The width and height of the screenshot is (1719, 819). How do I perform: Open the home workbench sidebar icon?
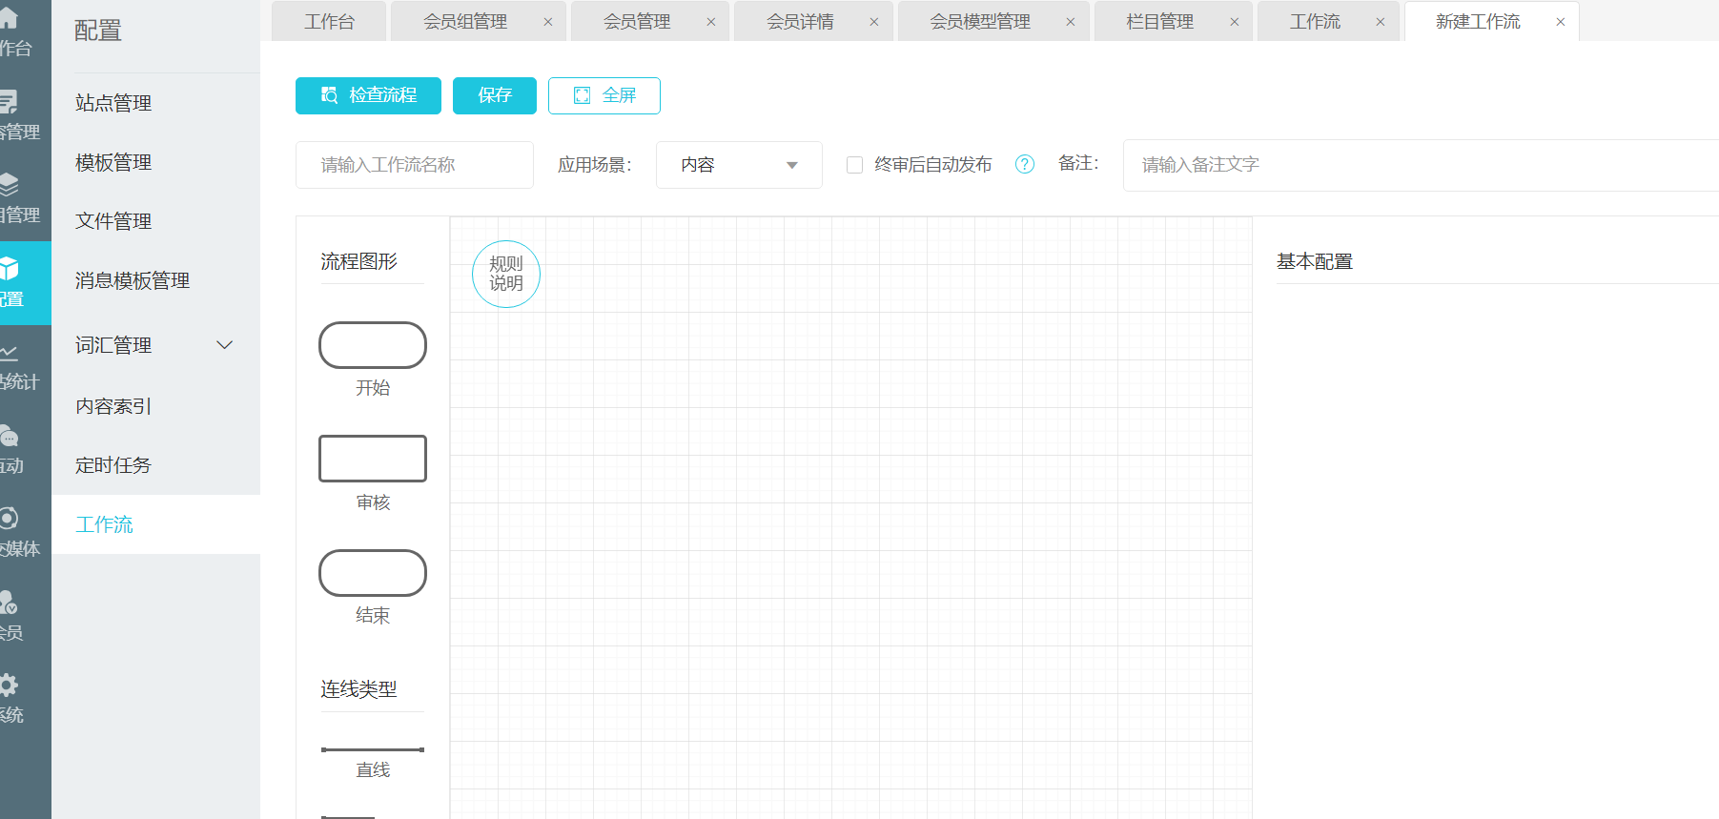[x=10, y=19]
